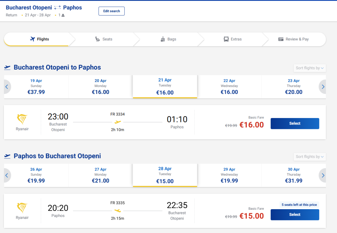Select the FR 3335 return flight

(295, 214)
